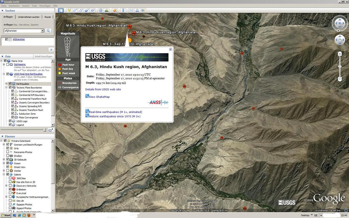Viewport: 349px width, 218px height.
Task: Expand the Discovery Networks node
Action: tap(6, 186)
